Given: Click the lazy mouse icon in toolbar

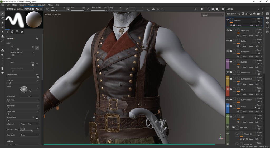Looking at the screenshot, I should 127,9.
